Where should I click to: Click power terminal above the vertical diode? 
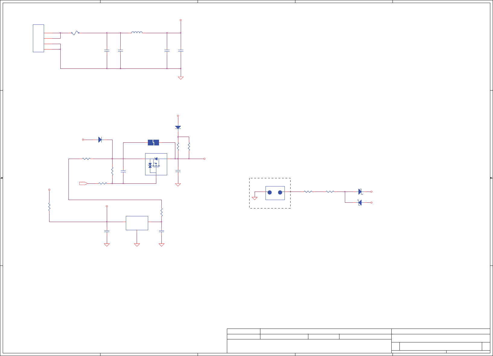pyautogui.click(x=178, y=116)
